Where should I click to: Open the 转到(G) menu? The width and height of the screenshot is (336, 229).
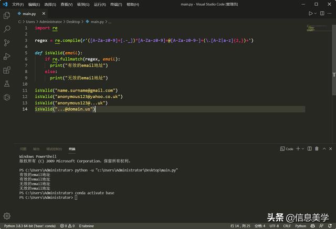[83, 4]
